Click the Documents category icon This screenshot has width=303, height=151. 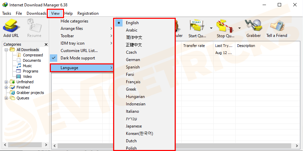pos(19,60)
